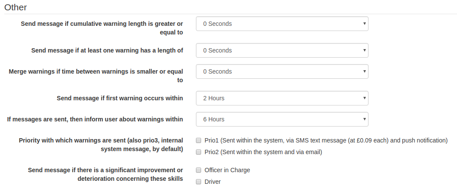Screen dimensions: 457x195
Task: Click the 'significant improvement or deterioration' label
Action: (x=105, y=174)
